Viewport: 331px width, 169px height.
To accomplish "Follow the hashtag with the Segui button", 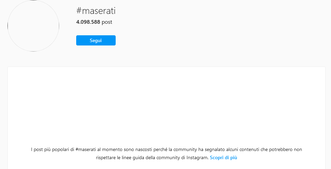I will (96, 40).
